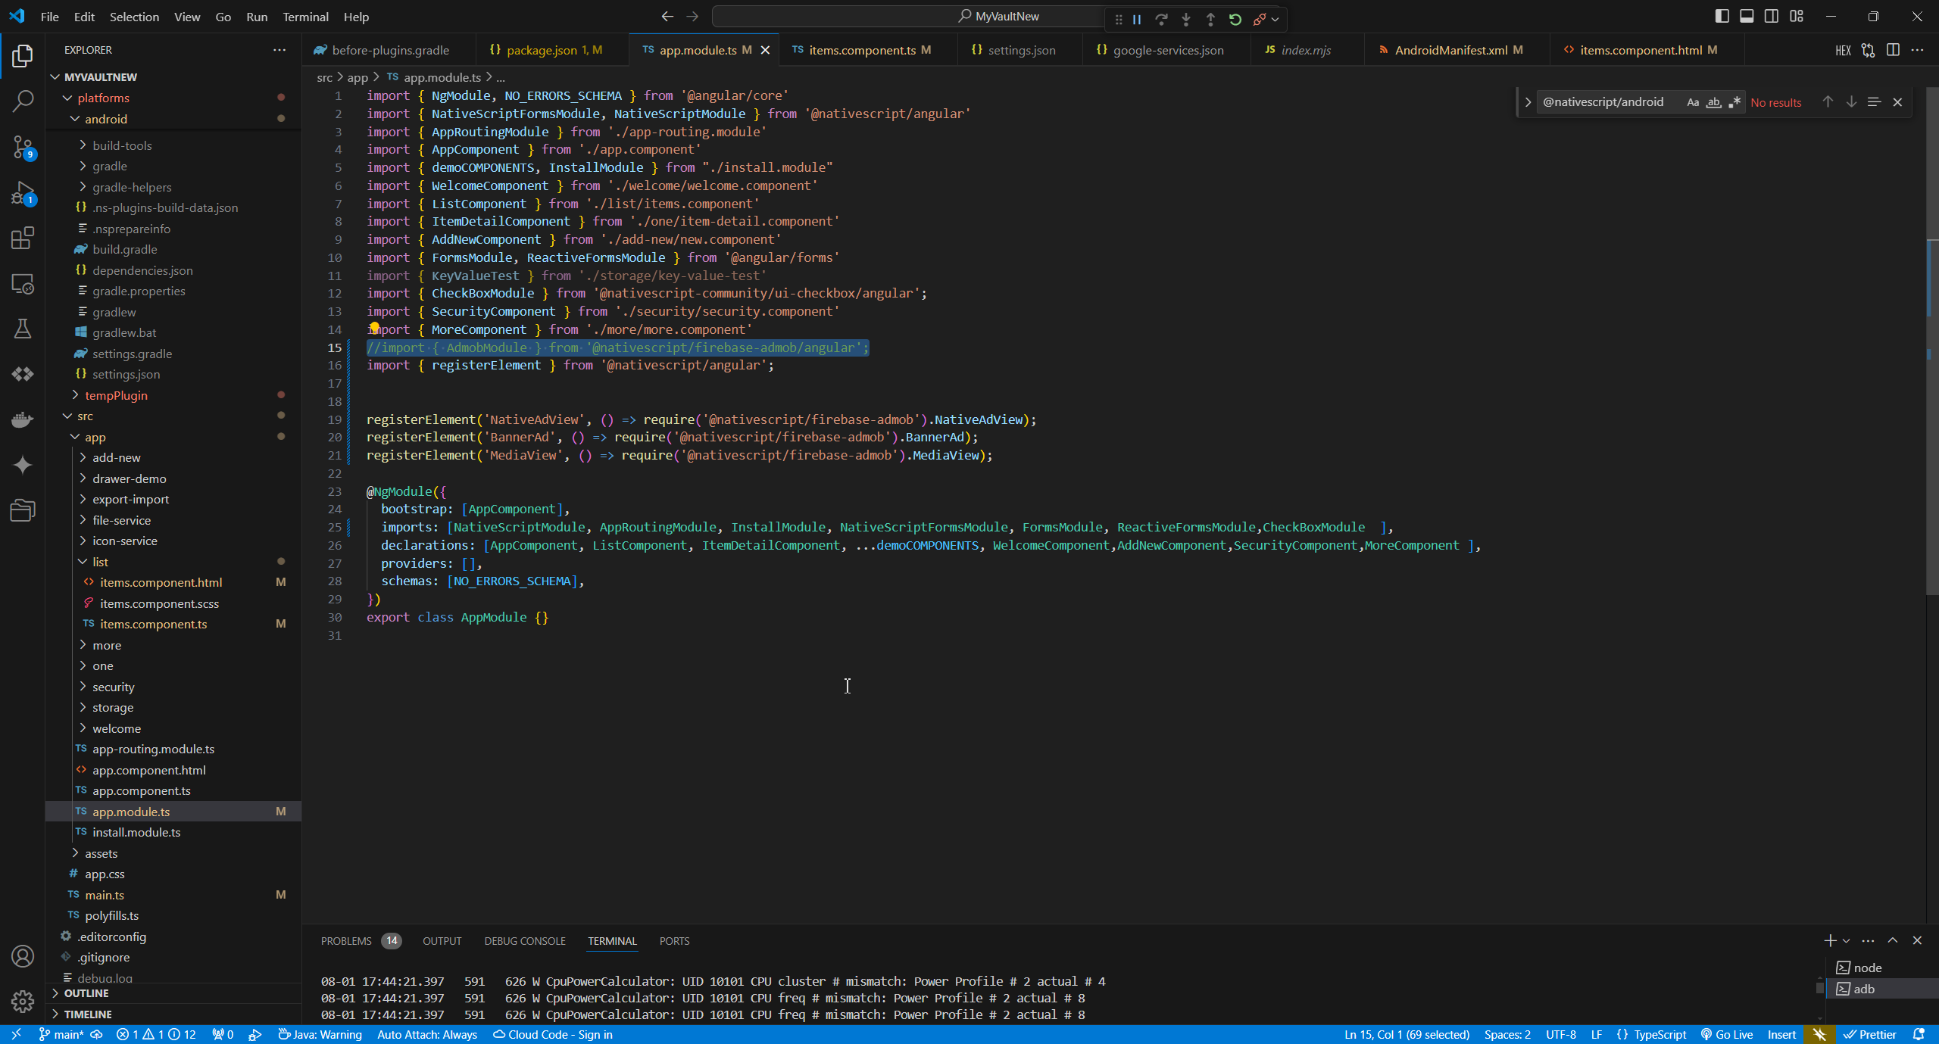Click Prettier in the status bar
This screenshot has width=1939, height=1044.
[1870, 1034]
